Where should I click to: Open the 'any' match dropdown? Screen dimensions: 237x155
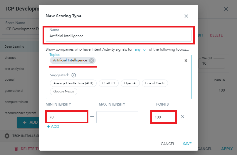140,50
